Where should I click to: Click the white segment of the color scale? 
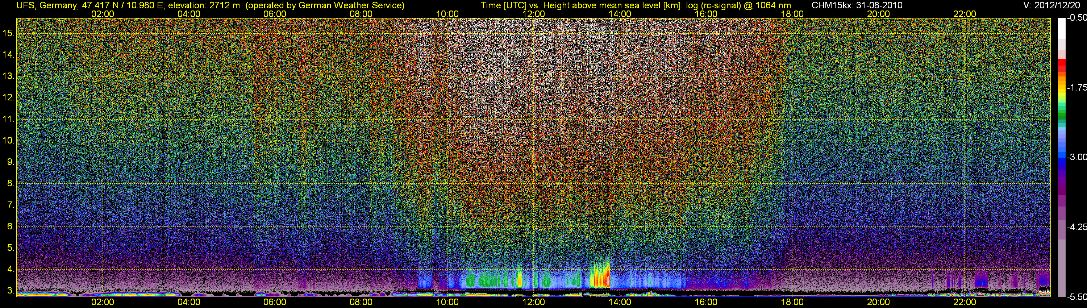click(x=1061, y=29)
